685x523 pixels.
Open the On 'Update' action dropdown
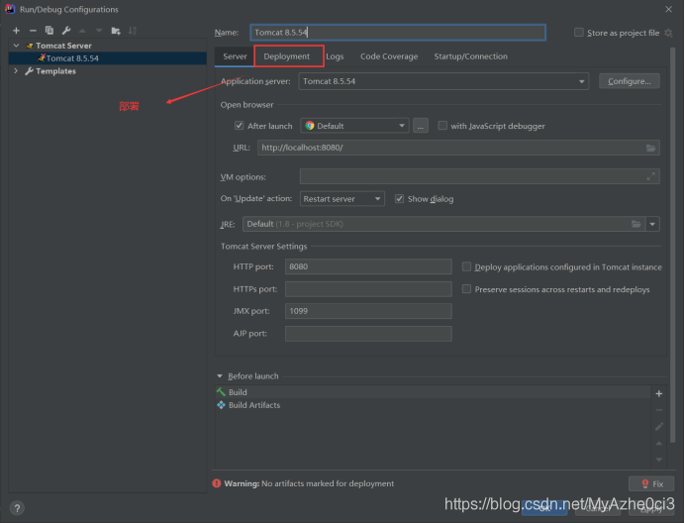tap(342, 199)
